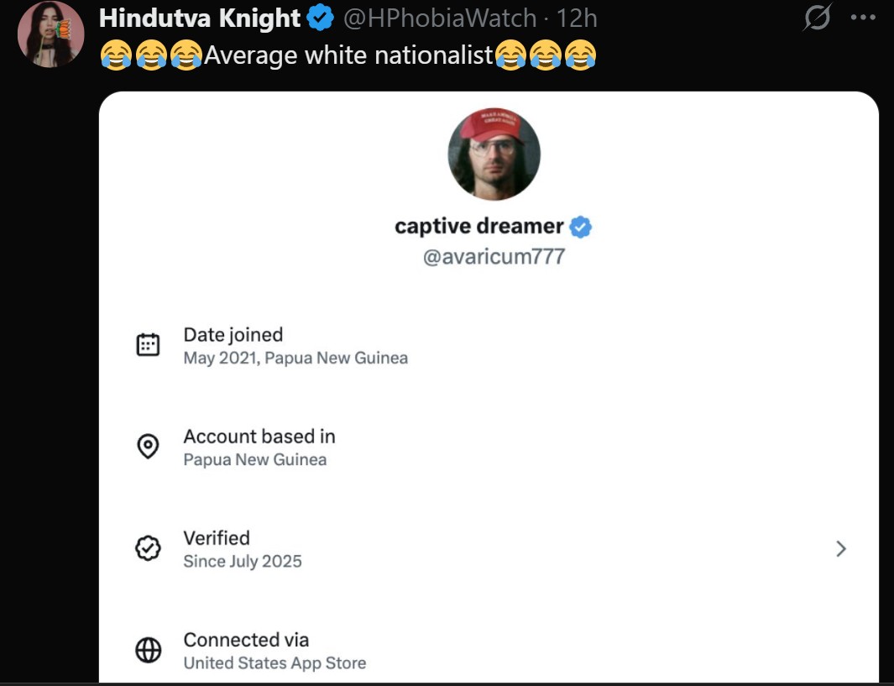The width and height of the screenshot is (894, 686).
Task: Open the Grok actions icon on tweet
Action: pos(816,18)
